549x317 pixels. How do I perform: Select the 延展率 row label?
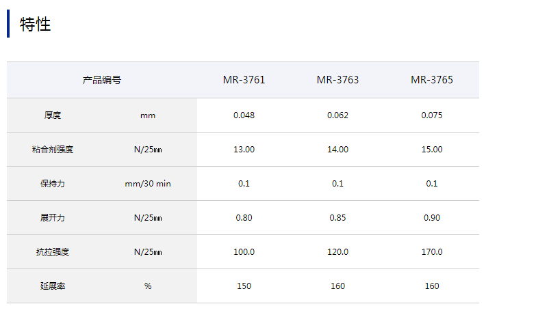[x=53, y=286]
